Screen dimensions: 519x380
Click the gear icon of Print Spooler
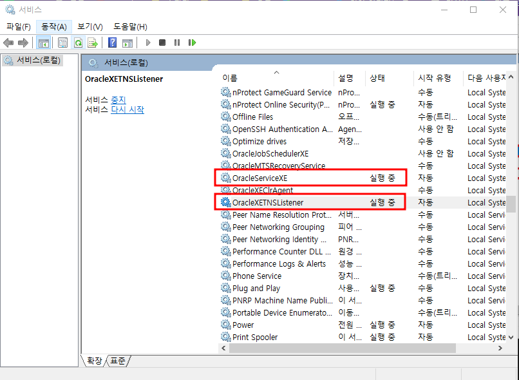click(226, 337)
